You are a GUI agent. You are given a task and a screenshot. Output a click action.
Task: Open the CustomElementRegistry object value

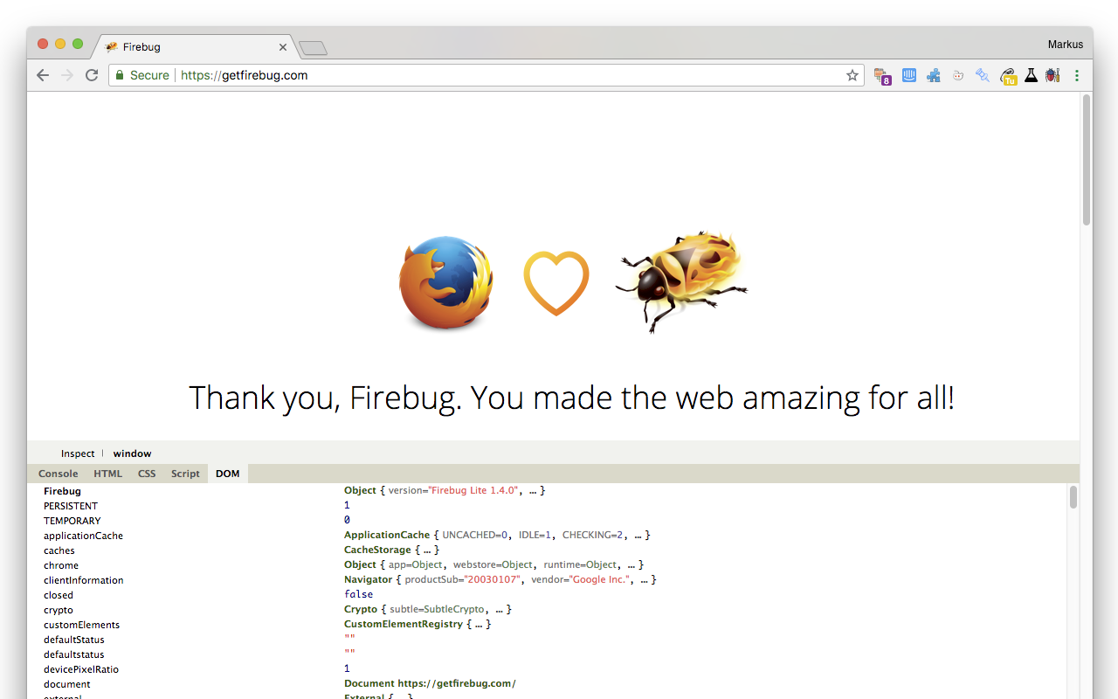click(418, 624)
